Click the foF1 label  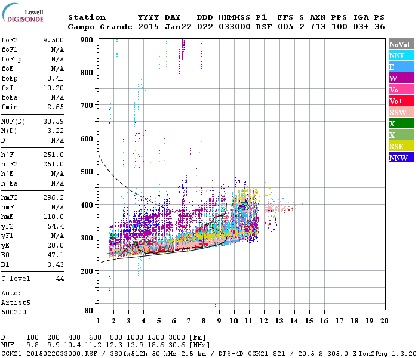(10, 50)
